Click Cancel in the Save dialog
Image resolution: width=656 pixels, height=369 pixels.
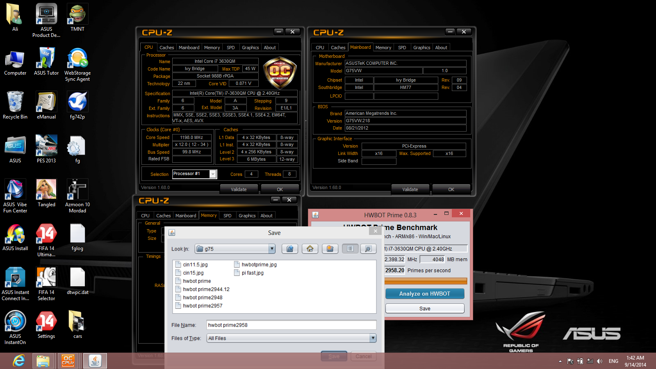point(363,356)
